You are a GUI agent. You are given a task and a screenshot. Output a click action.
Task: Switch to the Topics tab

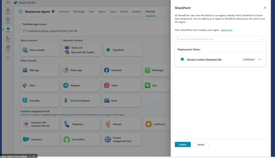coord(113,12)
